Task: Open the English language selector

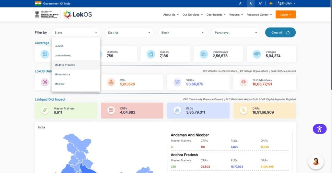Action: pyautogui.click(x=287, y=3)
